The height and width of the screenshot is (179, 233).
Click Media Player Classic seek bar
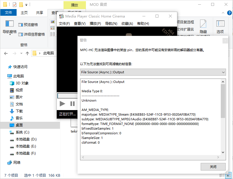coord(68,96)
